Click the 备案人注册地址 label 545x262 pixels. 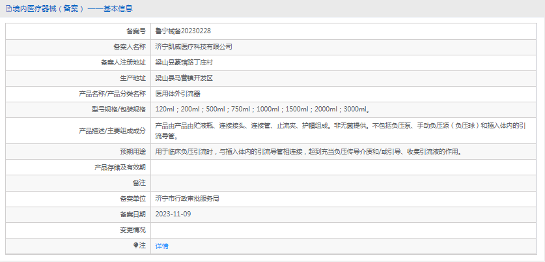tap(123, 63)
